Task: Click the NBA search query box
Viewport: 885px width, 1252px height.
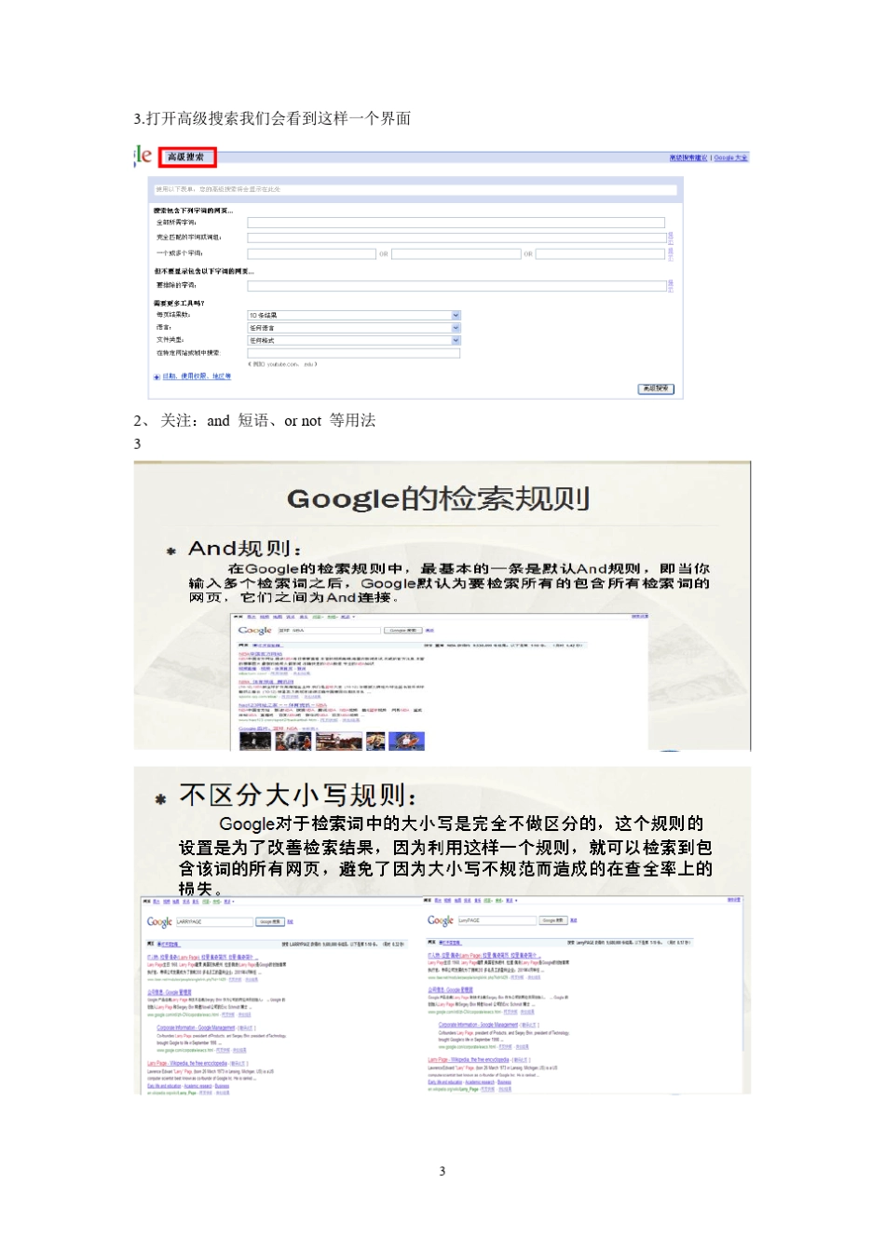Action: pos(329,631)
